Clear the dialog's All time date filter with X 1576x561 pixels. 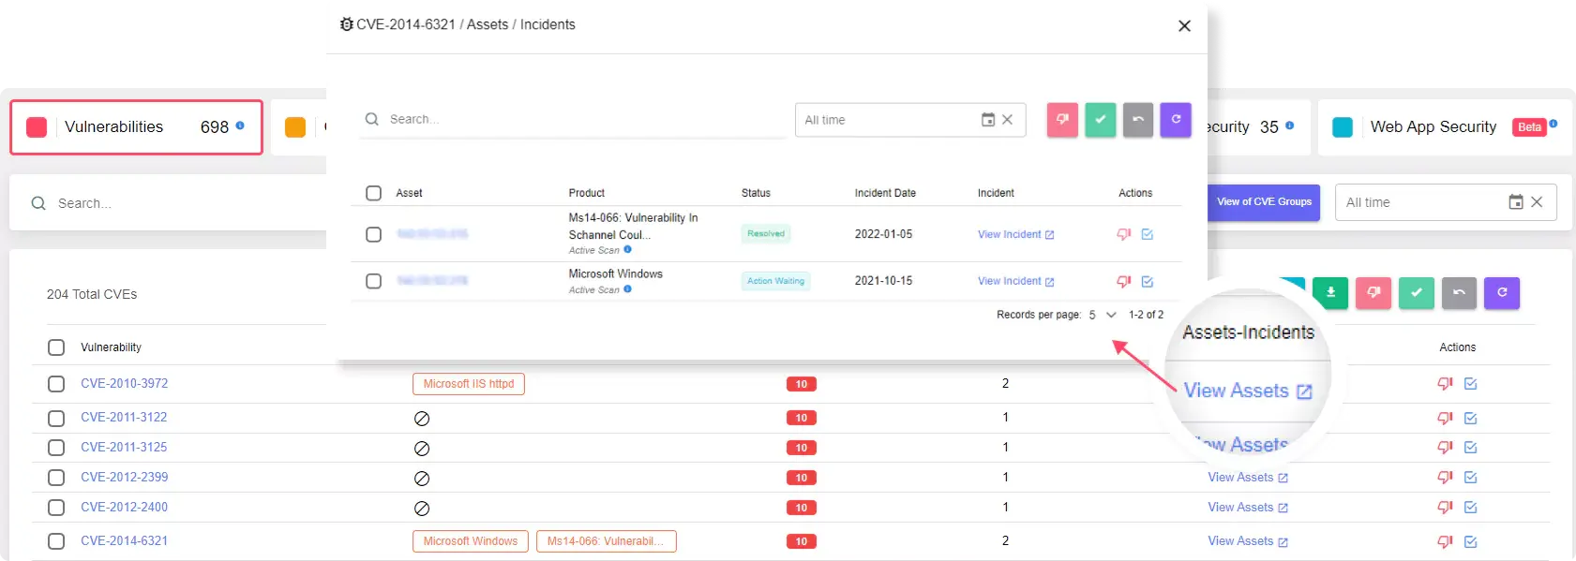pos(1007,120)
